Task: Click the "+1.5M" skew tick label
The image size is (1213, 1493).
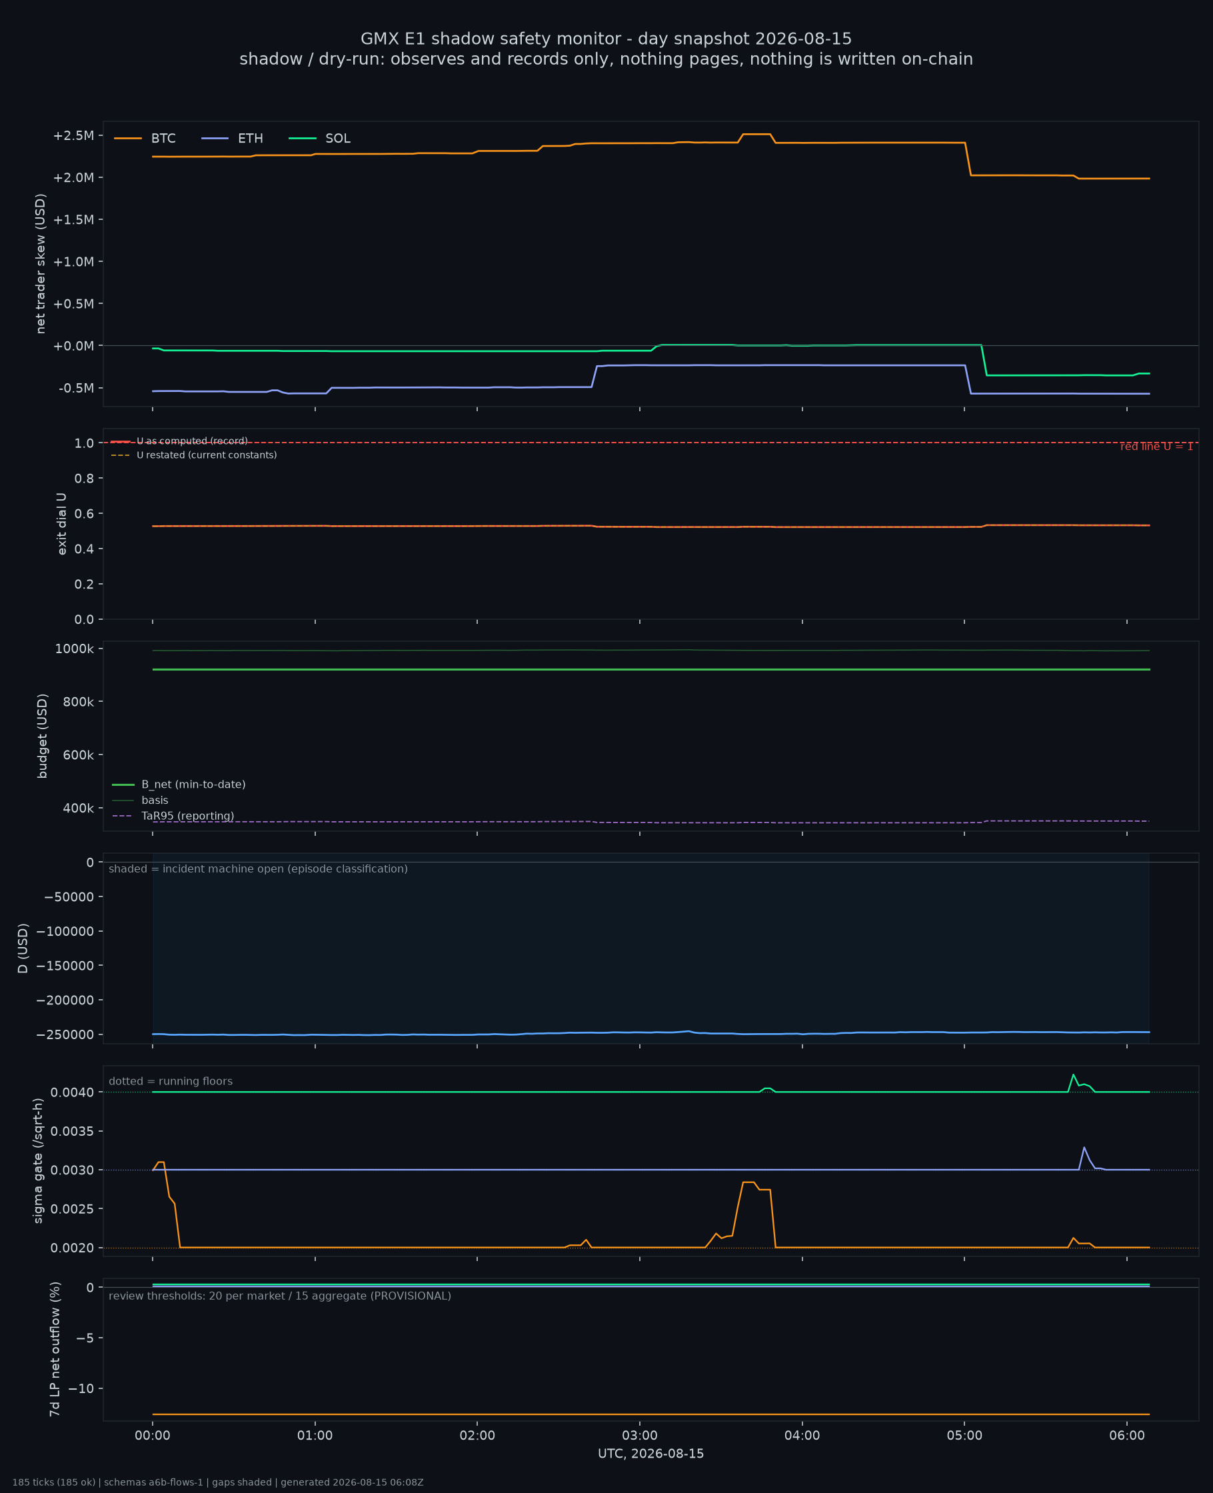Action: tap(73, 219)
